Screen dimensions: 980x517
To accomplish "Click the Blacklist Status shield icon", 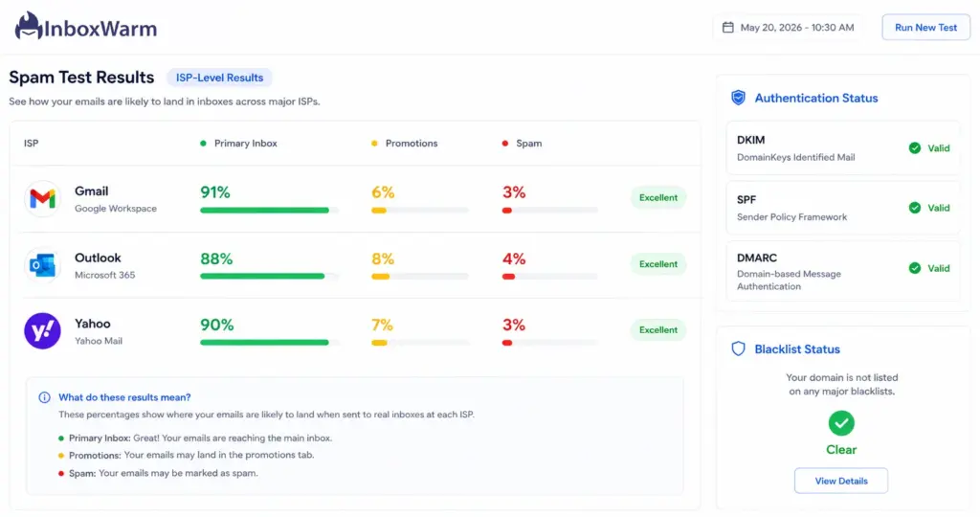I will [x=738, y=348].
